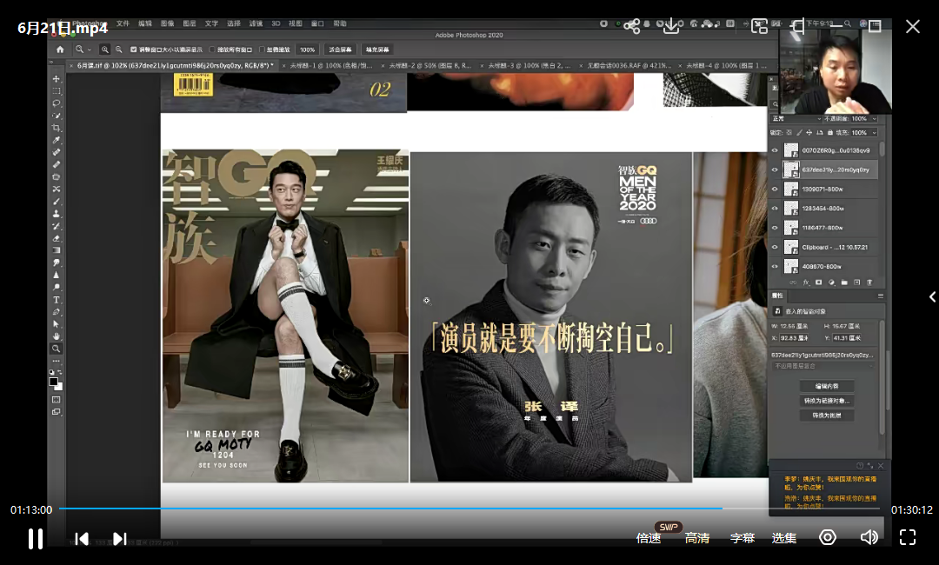Hide the 007OZ6R0g layer
The width and height of the screenshot is (939, 565).
[775, 150]
